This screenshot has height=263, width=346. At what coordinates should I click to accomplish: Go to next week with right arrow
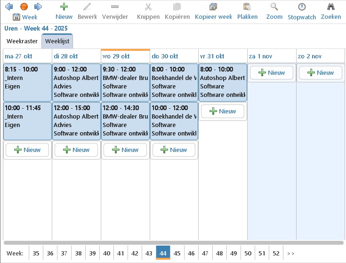[38, 7]
